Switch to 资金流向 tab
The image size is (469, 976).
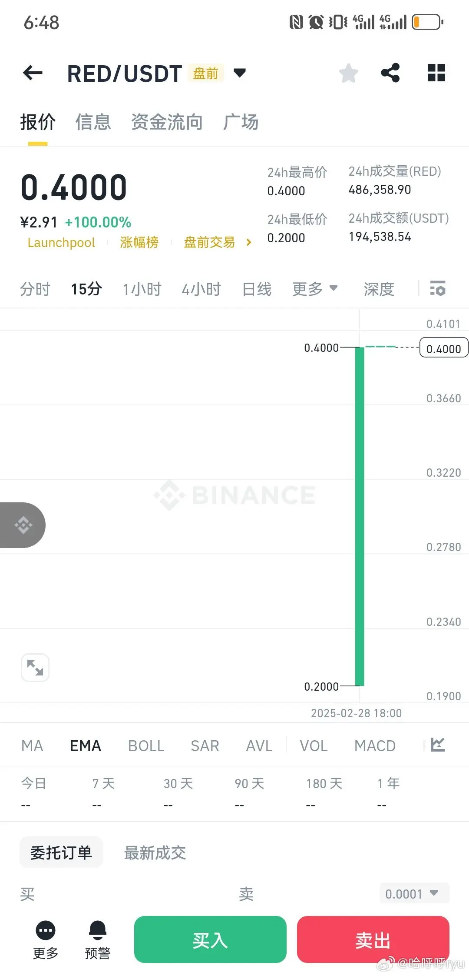tap(167, 122)
